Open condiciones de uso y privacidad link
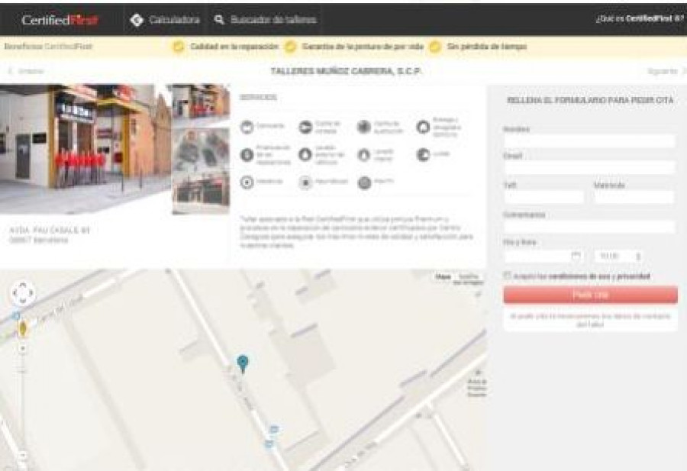Screen dimensions: 687x471 click(x=599, y=276)
